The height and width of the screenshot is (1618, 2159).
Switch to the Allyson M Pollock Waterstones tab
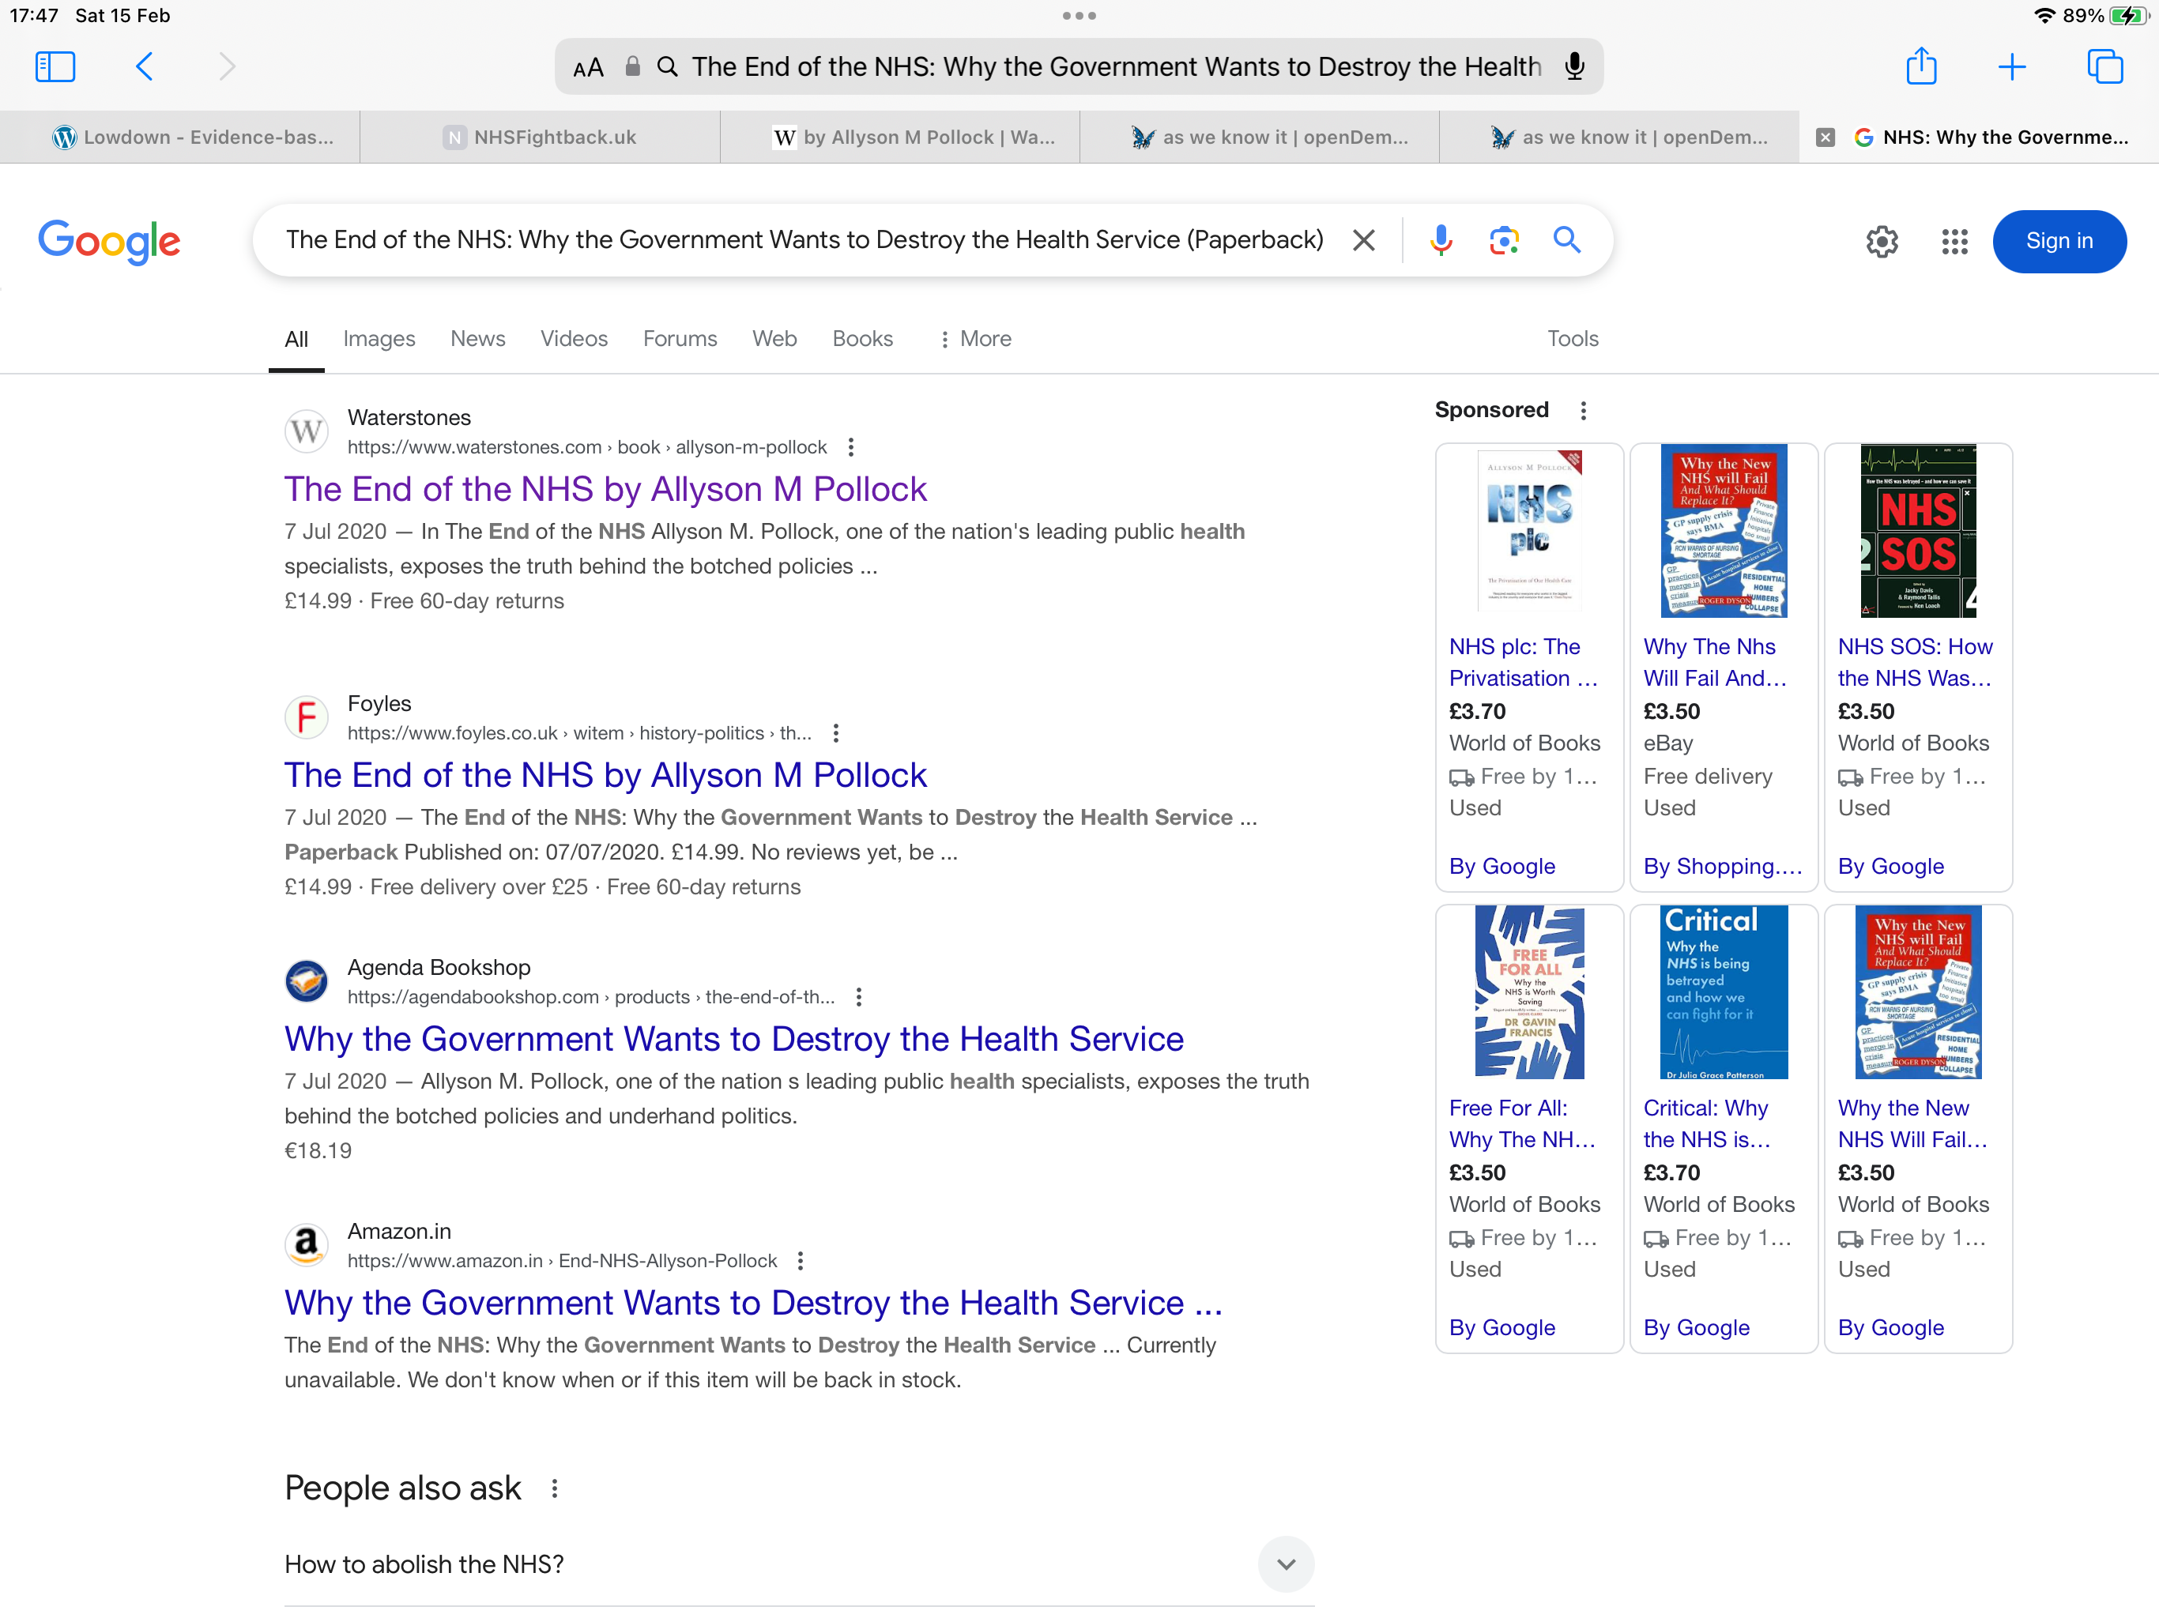pyautogui.click(x=900, y=137)
